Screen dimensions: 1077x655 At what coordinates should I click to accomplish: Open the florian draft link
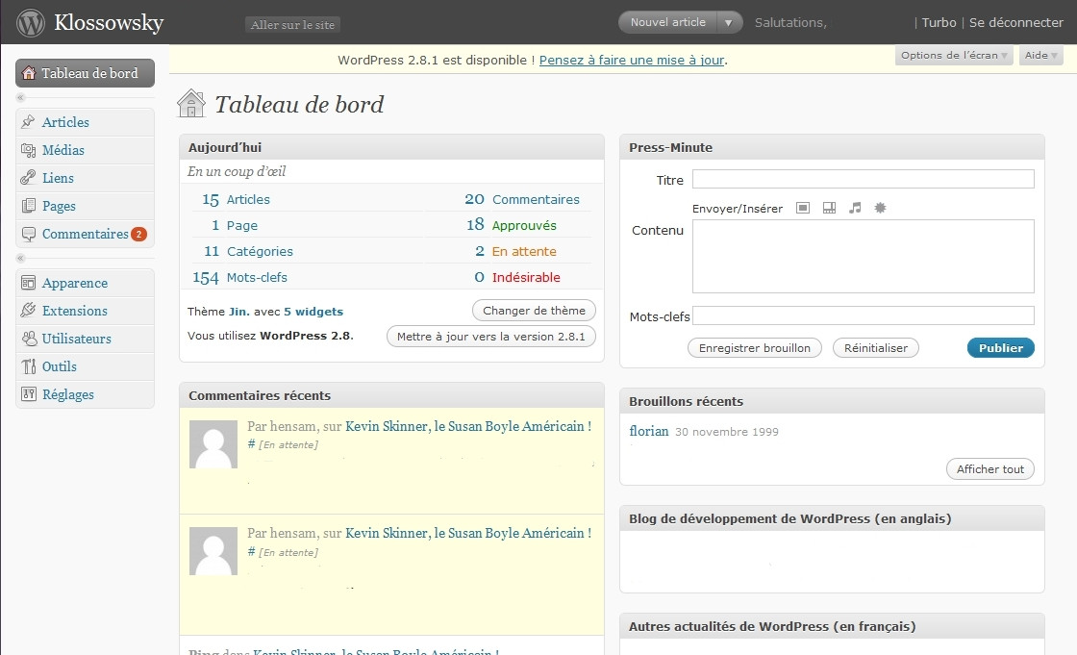pyautogui.click(x=648, y=431)
